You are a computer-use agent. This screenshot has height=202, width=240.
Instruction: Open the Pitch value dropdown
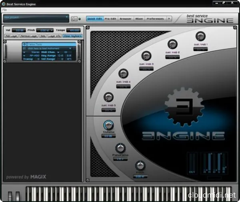45,30
